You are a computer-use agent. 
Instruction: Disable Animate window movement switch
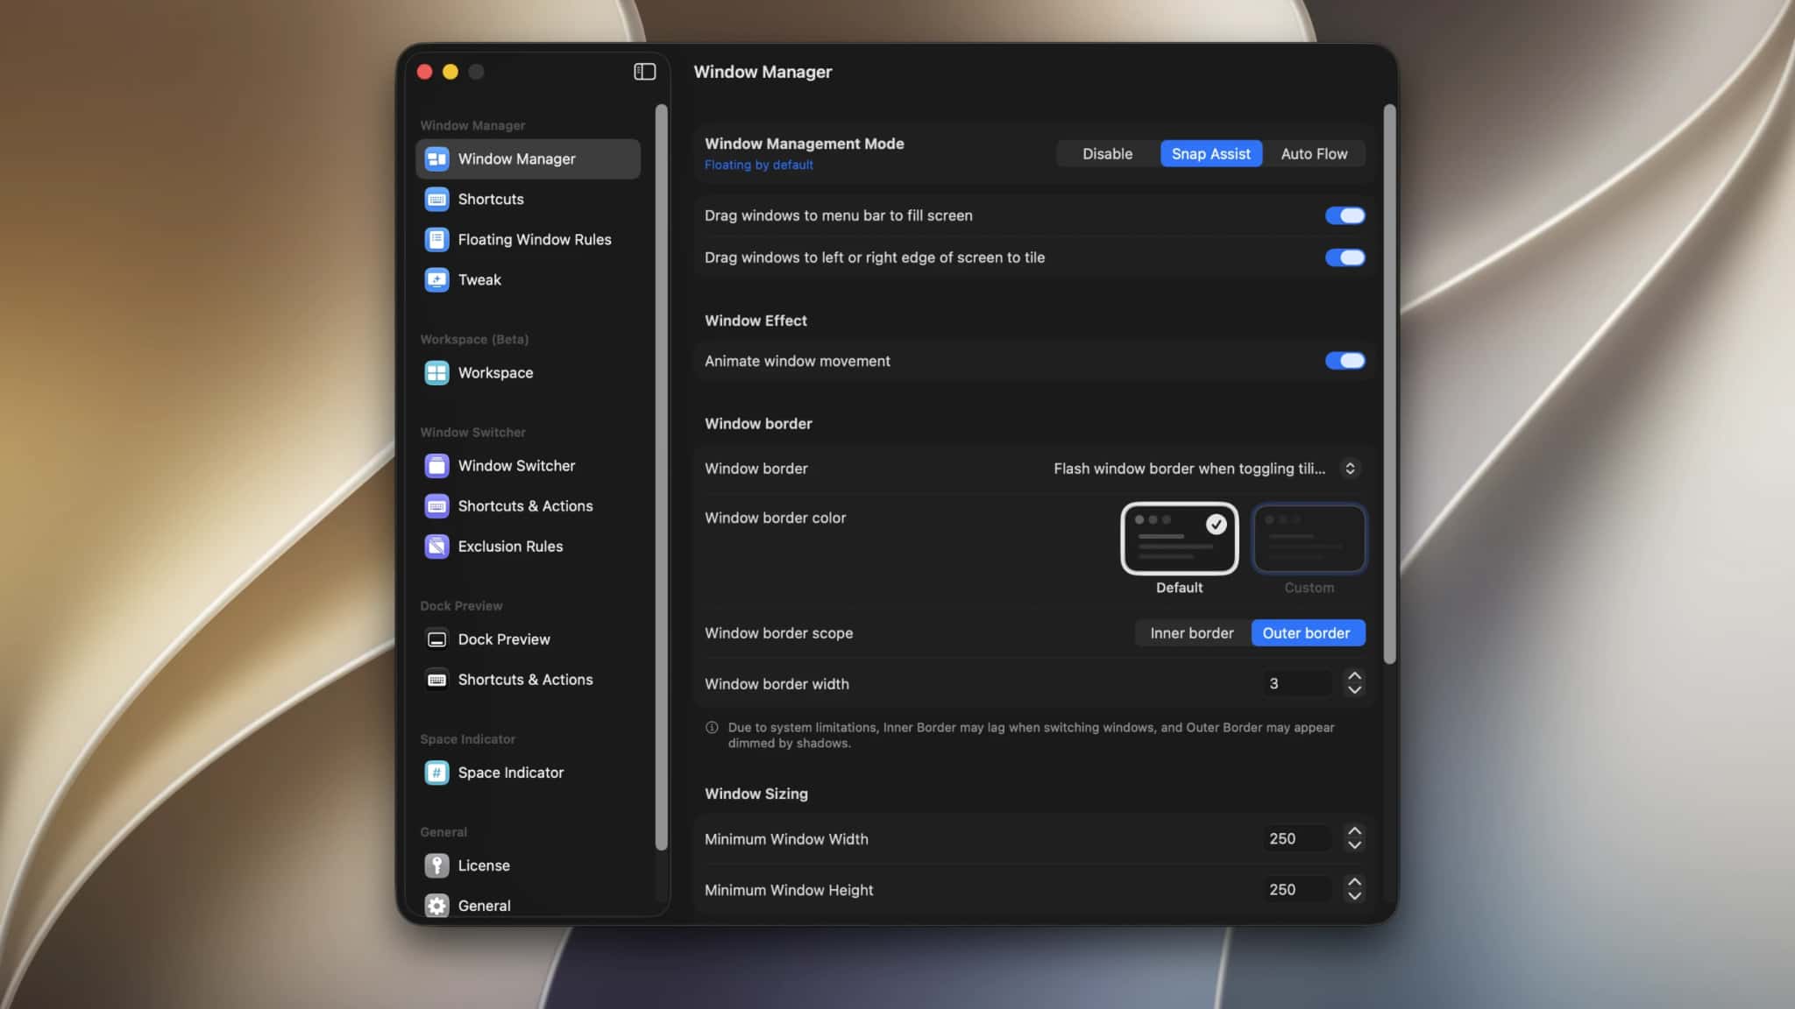1344,361
